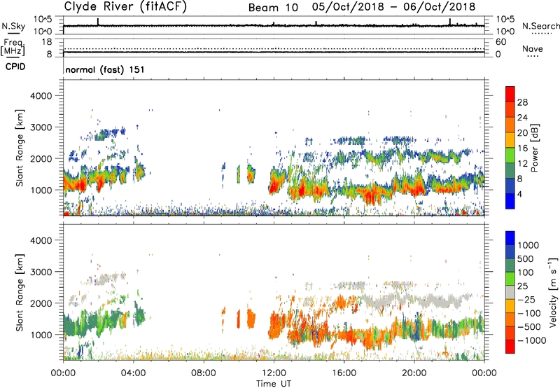Click the 'Clyde River (fitACF)' title text
This screenshot has width=560, height=388.
pyautogui.click(x=125, y=7)
